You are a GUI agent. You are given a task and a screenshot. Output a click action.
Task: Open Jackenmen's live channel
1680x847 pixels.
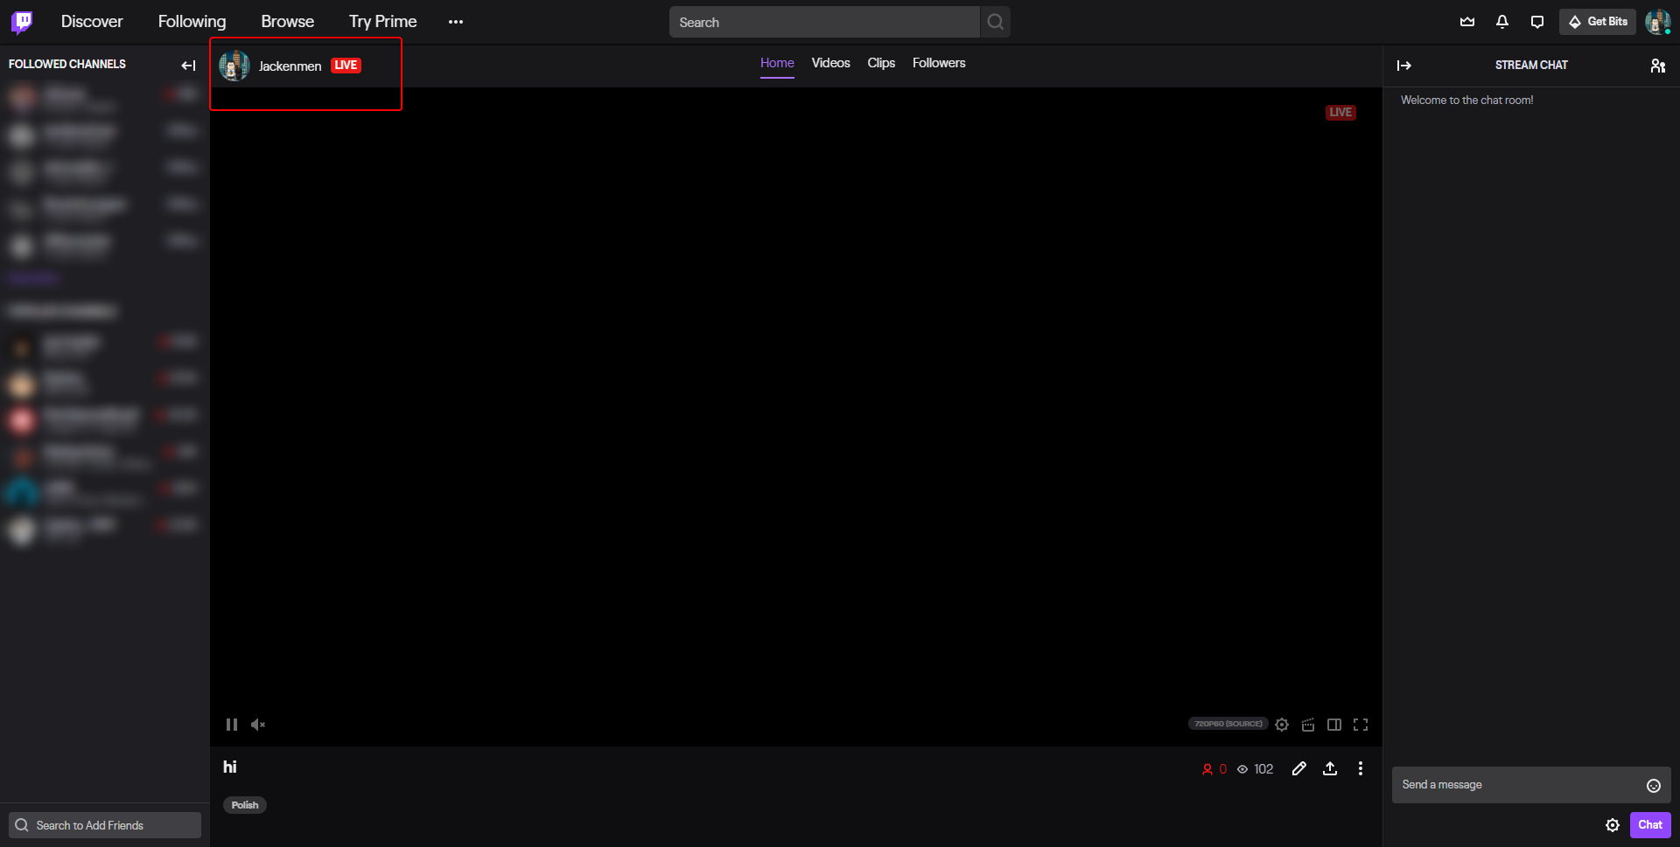tap(290, 66)
